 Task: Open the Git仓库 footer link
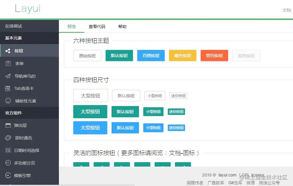[x=235, y=183]
